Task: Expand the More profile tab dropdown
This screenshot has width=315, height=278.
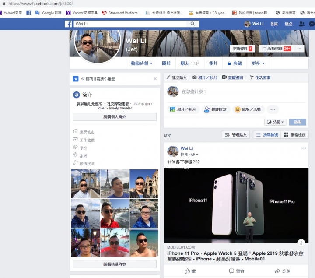Action: click(x=258, y=63)
